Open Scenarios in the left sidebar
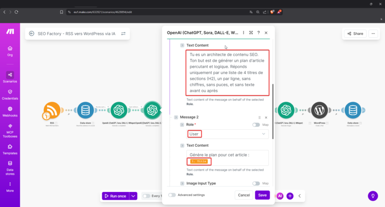Image resolution: width=385 pixels, height=207 pixels. (10, 77)
